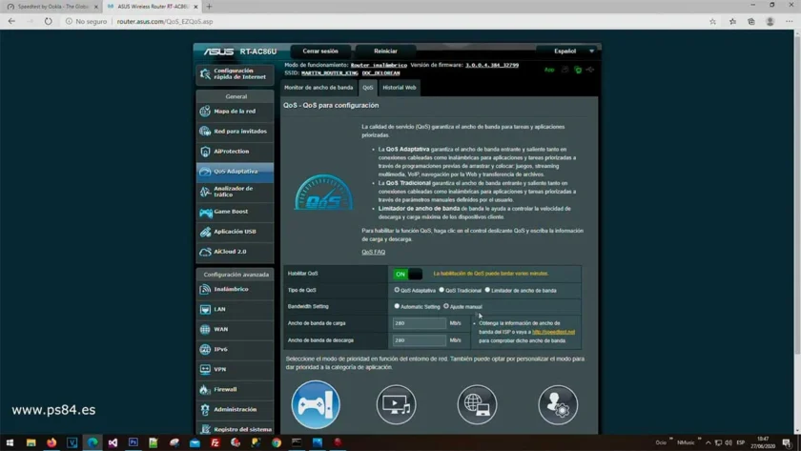Select QoS Tradicional radio button
Screen dimensions: 801x451
pyautogui.click(x=442, y=290)
